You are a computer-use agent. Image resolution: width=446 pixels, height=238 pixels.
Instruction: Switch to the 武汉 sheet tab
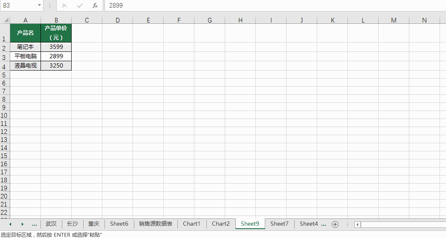51,224
